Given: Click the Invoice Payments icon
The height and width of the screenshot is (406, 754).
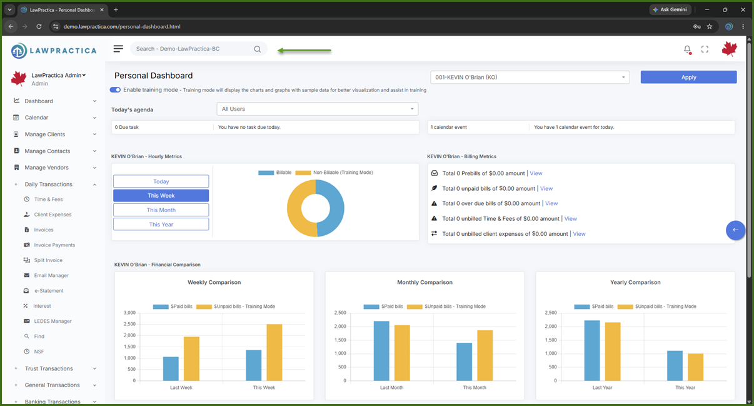Looking at the screenshot, I should (x=26, y=245).
